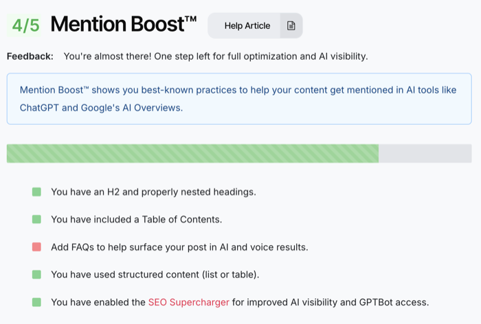
Task: Click green status square for SEO Supercharger item
Action: pyautogui.click(x=36, y=302)
